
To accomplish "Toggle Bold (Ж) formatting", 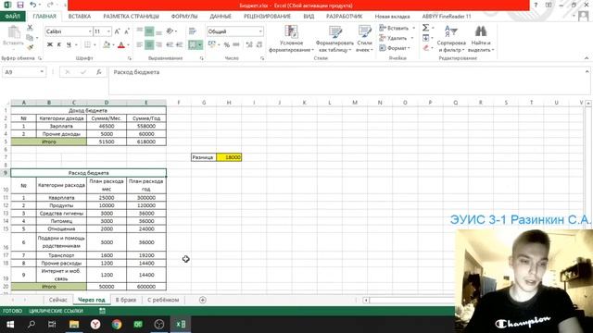I will click(x=49, y=45).
